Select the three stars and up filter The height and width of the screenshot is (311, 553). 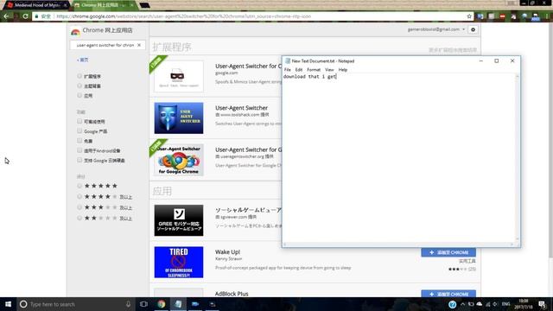click(79, 207)
